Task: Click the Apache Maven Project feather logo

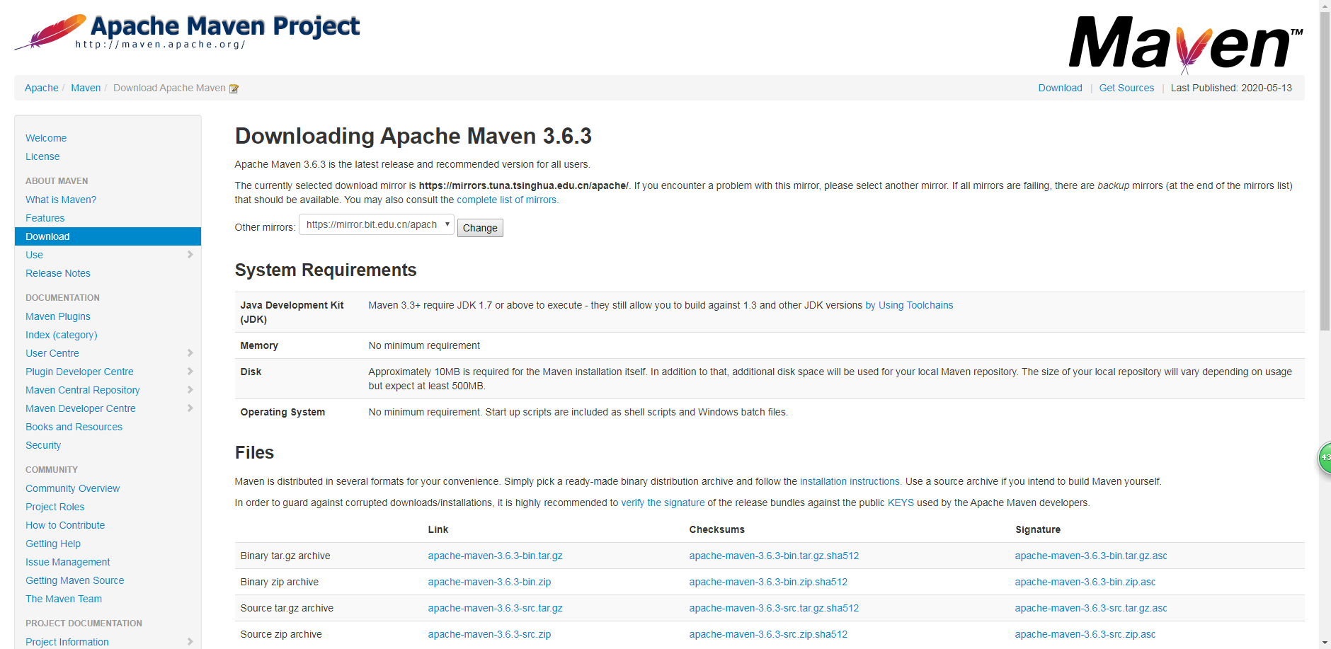Action: (187, 33)
